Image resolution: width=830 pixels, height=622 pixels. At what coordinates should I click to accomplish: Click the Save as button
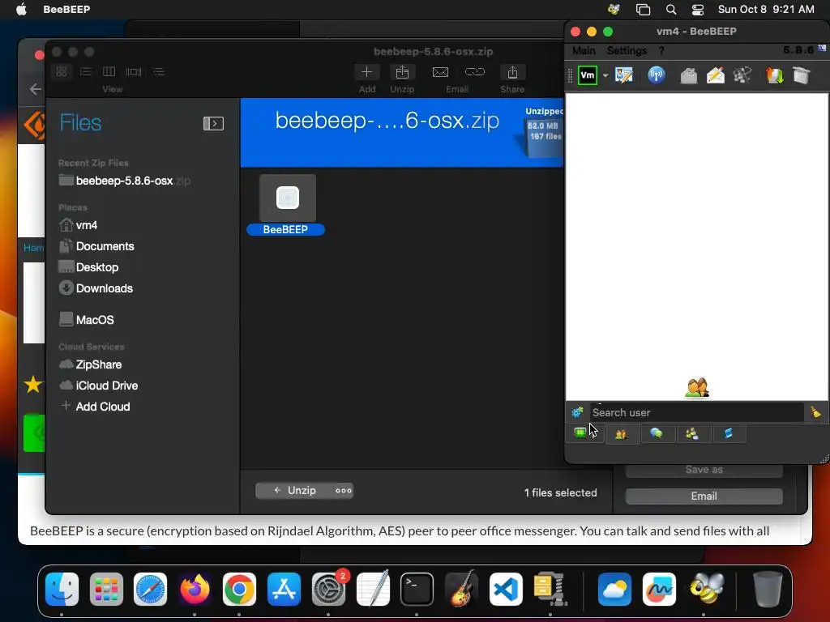coord(704,471)
